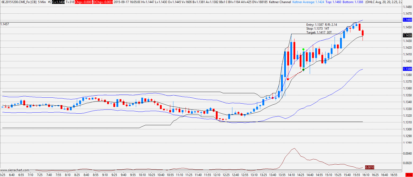Click the 0.0020 sub-panel scale label

[408, 163]
